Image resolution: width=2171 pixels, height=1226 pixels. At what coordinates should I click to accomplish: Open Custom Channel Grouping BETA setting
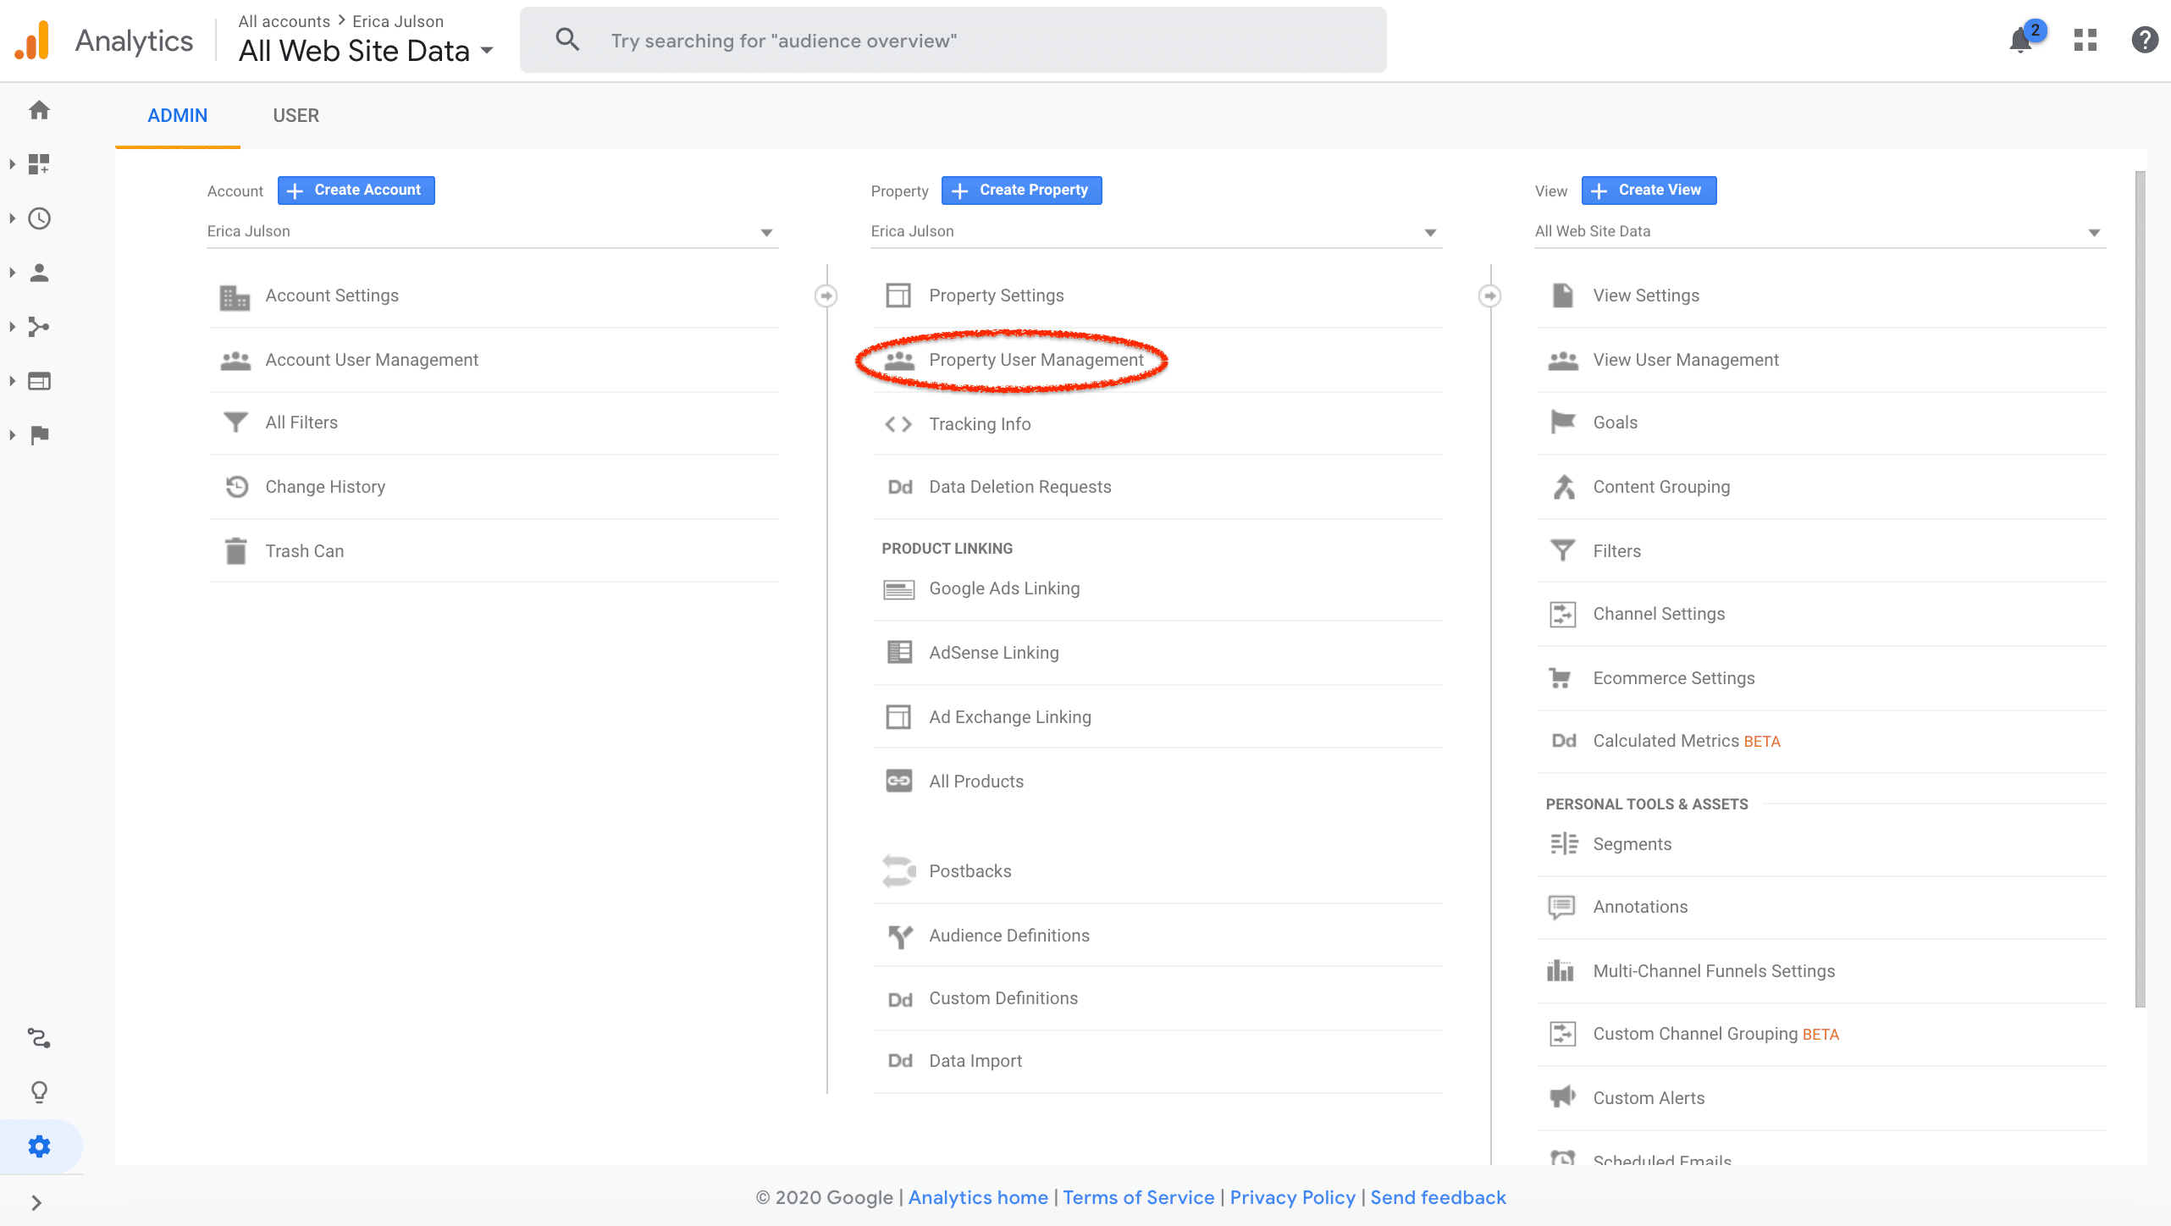click(1715, 1034)
